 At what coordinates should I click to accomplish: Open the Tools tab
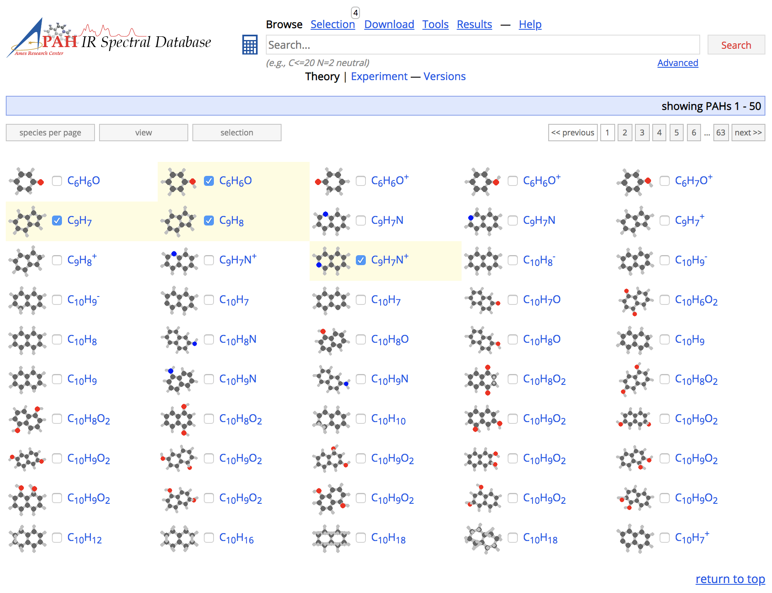(x=436, y=24)
